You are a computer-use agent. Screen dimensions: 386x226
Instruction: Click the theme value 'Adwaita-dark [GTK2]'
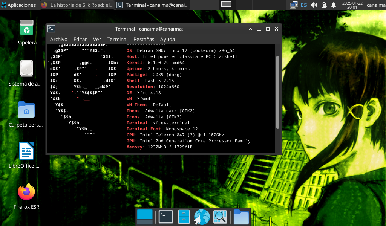tap(170, 111)
